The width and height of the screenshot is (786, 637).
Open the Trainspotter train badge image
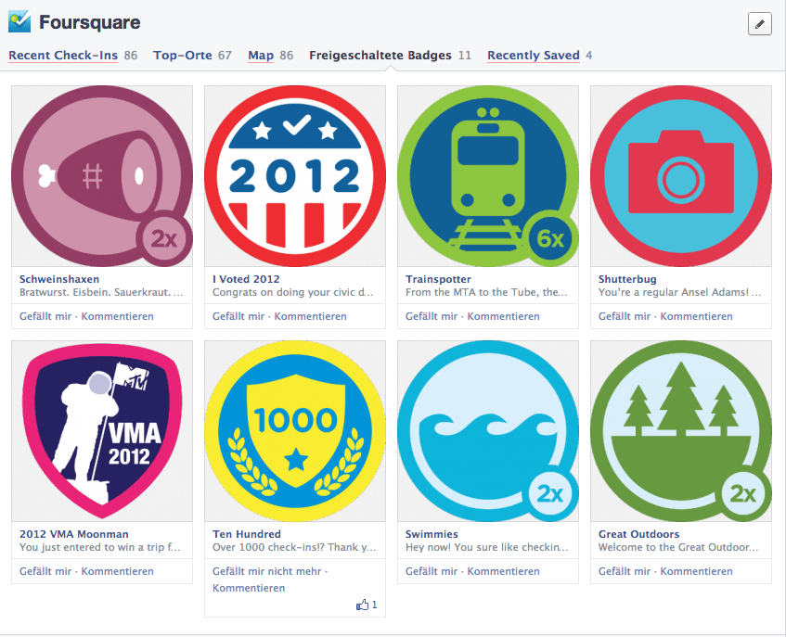click(x=488, y=176)
